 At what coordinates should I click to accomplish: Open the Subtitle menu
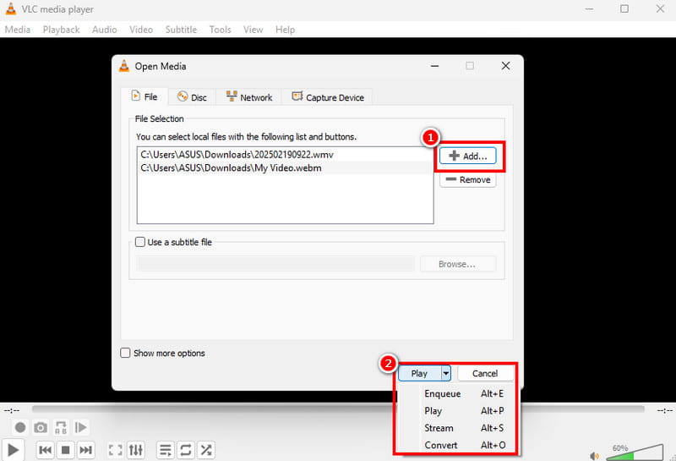tap(181, 30)
